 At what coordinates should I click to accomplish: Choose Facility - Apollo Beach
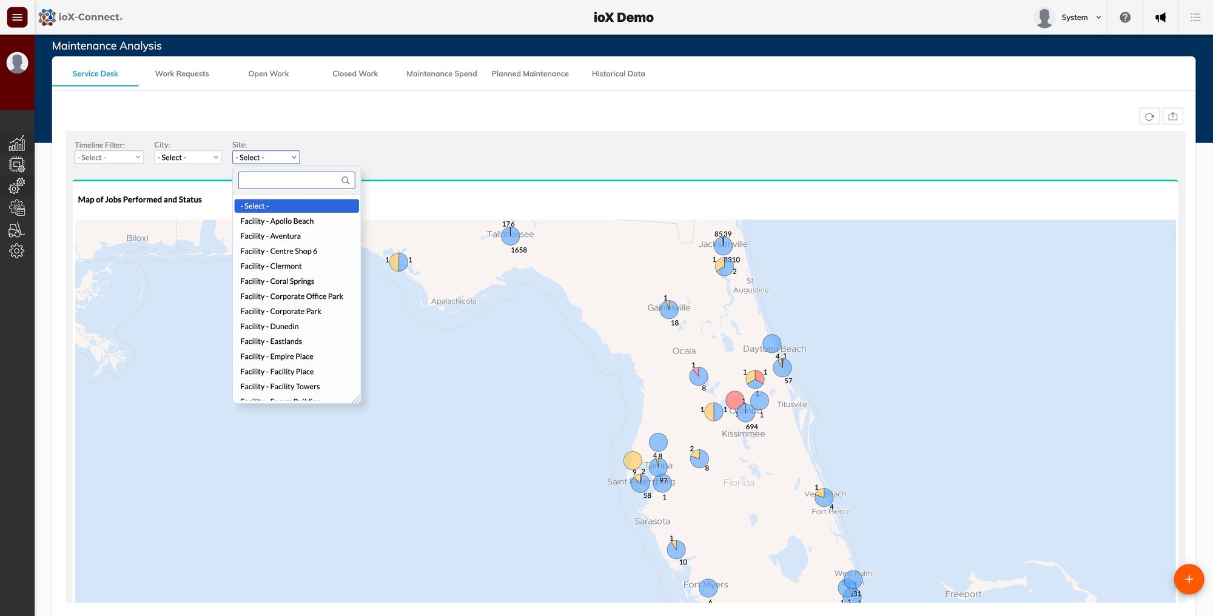point(297,221)
